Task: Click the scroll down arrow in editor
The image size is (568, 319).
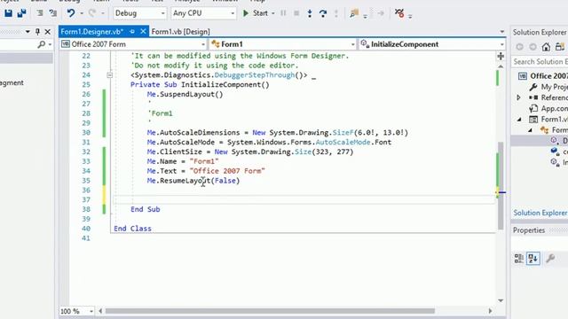Action: 501,300
